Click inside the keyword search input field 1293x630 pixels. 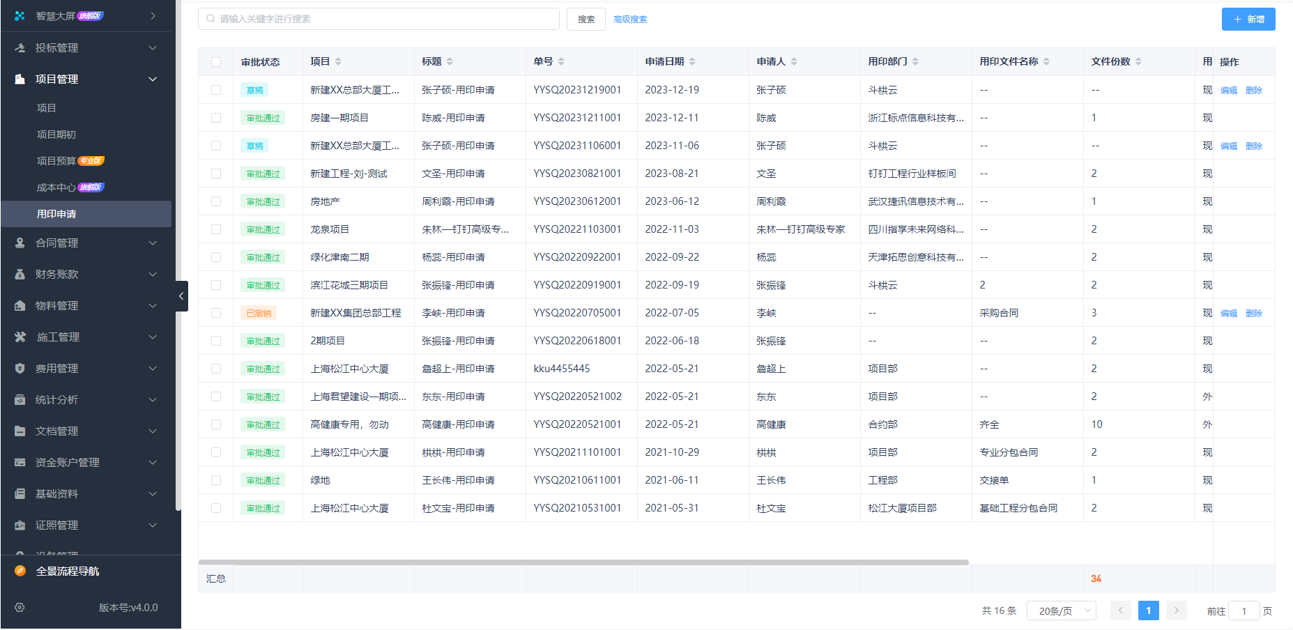tap(378, 19)
